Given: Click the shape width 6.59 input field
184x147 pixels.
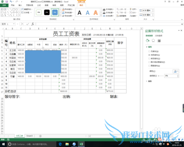Looking at the screenshot, I should click(x=147, y=15).
